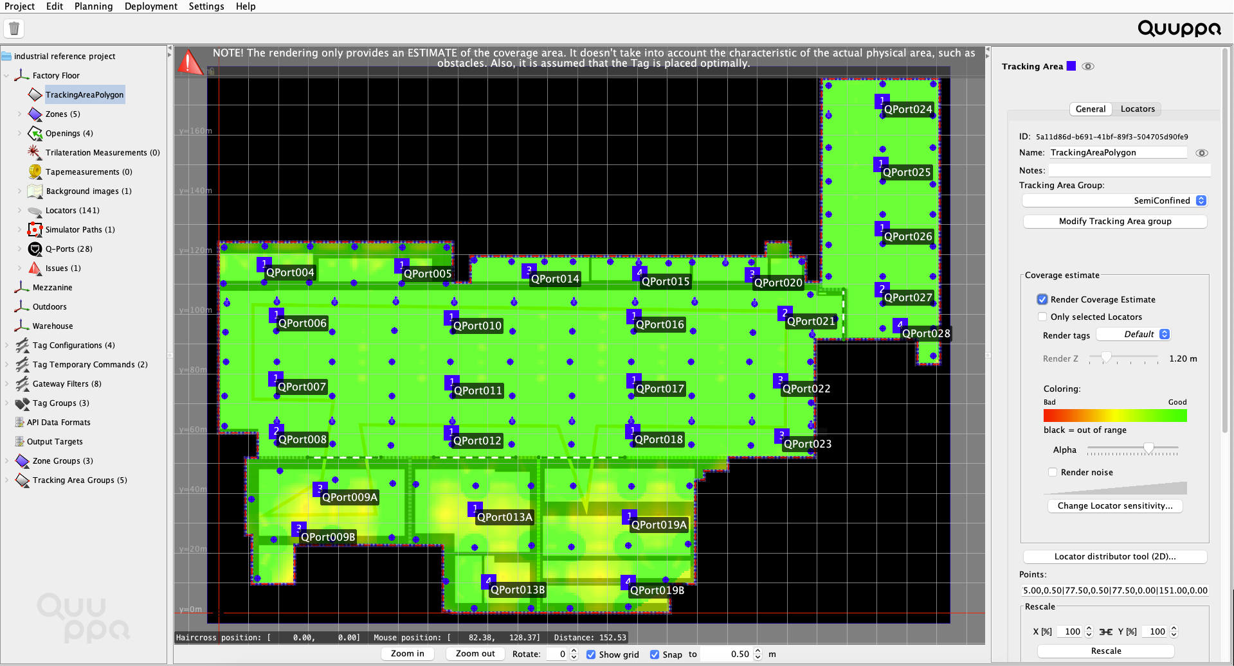Open the Planning menu
This screenshot has width=1234, height=666.
pos(93,6)
